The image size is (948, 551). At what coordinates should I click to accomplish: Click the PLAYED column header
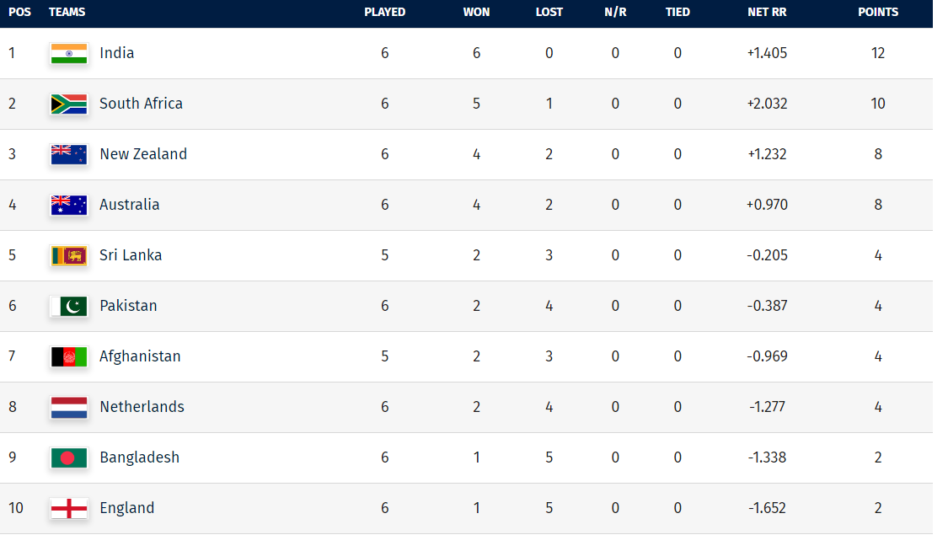[384, 13]
